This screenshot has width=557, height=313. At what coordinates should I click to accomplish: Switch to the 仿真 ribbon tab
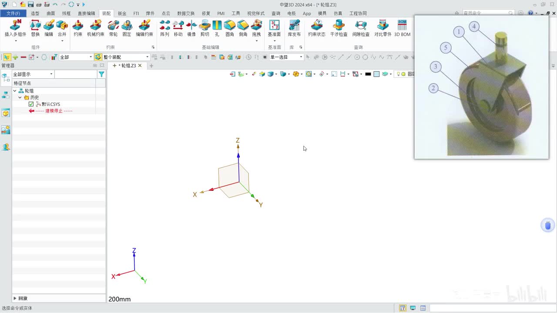click(338, 13)
